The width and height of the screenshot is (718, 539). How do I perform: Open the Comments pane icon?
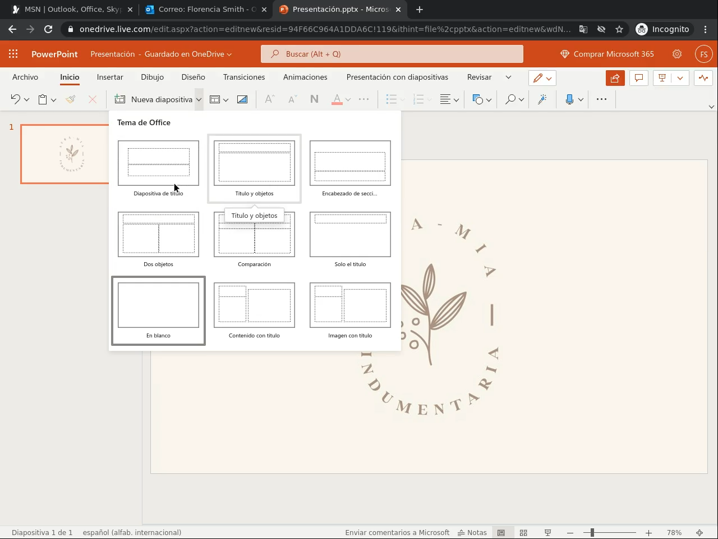pos(638,78)
